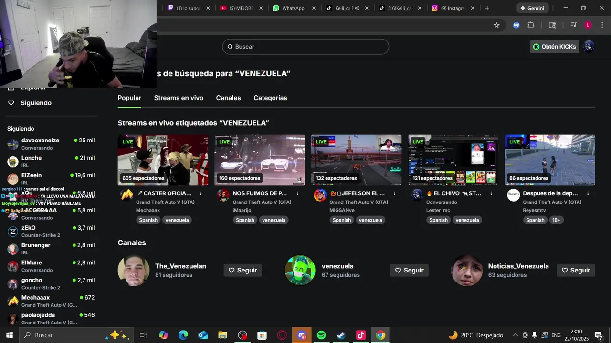Open Mechaaax channel avatar under first stream
This screenshot has width=611, height=343.
tap(126, 195)
